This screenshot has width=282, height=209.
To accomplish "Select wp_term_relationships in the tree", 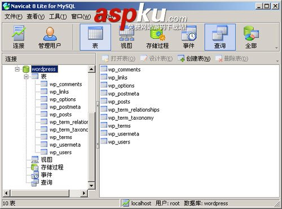I will tap(69, 122).
